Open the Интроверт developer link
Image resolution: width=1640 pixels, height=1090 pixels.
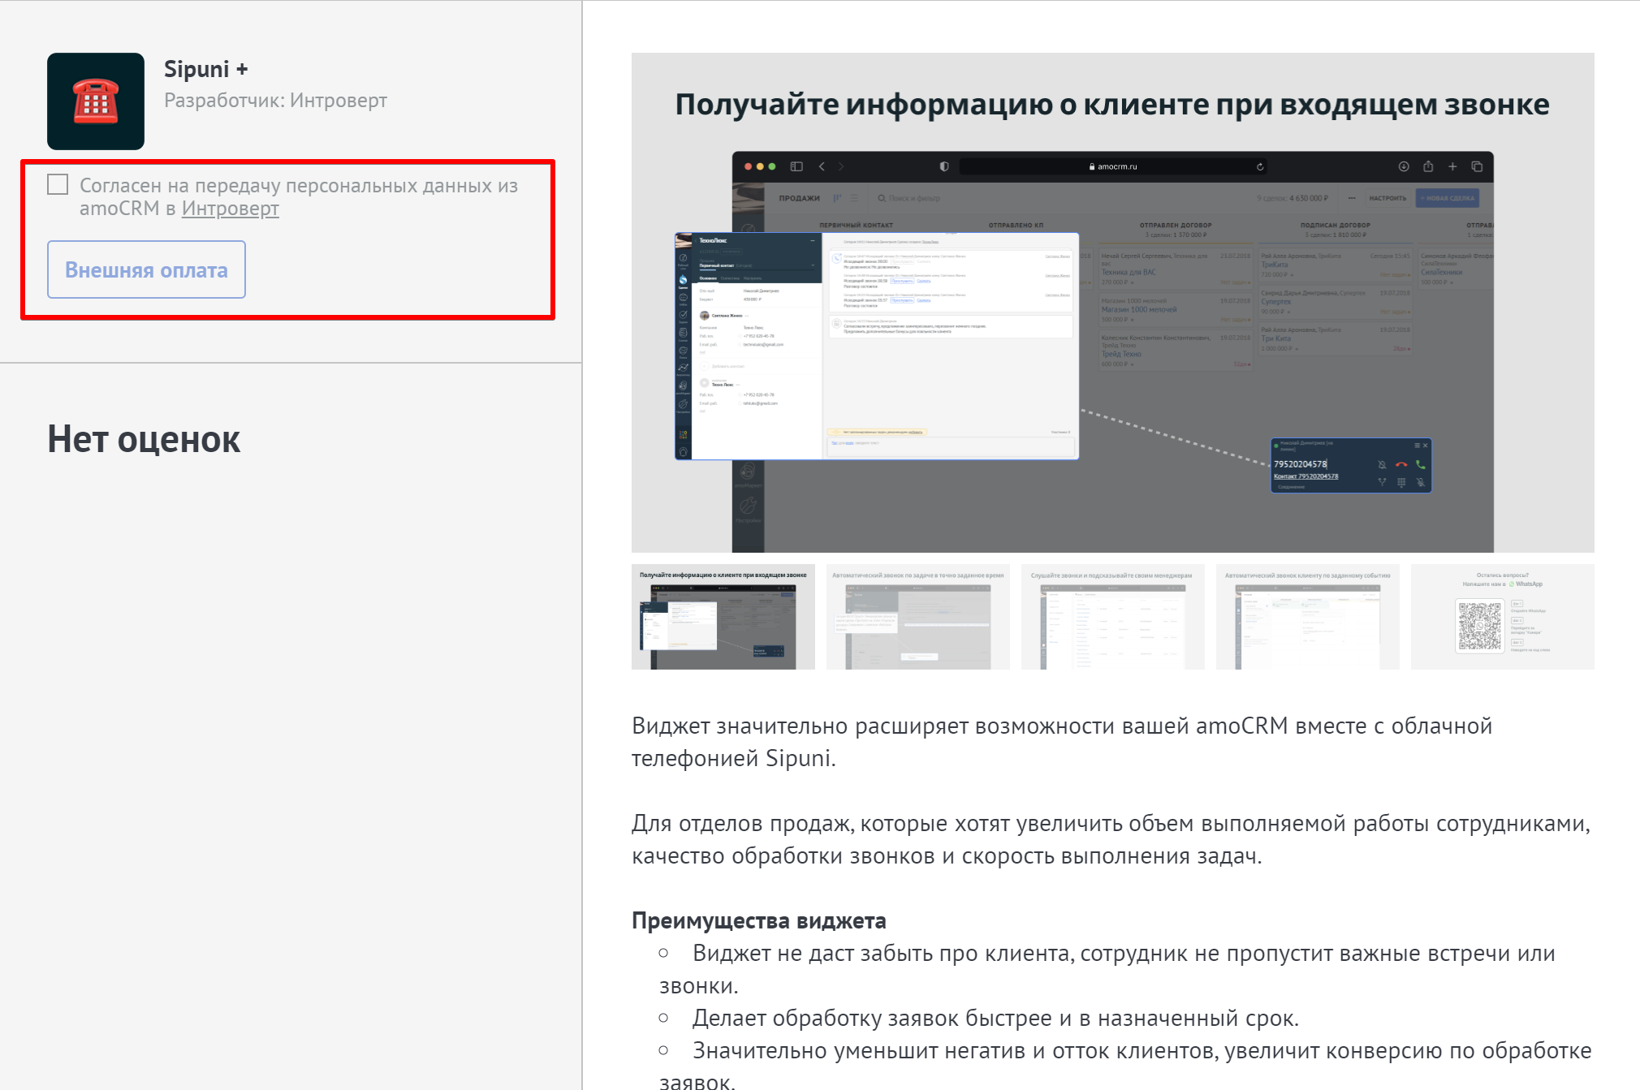[x=231, y=209]
